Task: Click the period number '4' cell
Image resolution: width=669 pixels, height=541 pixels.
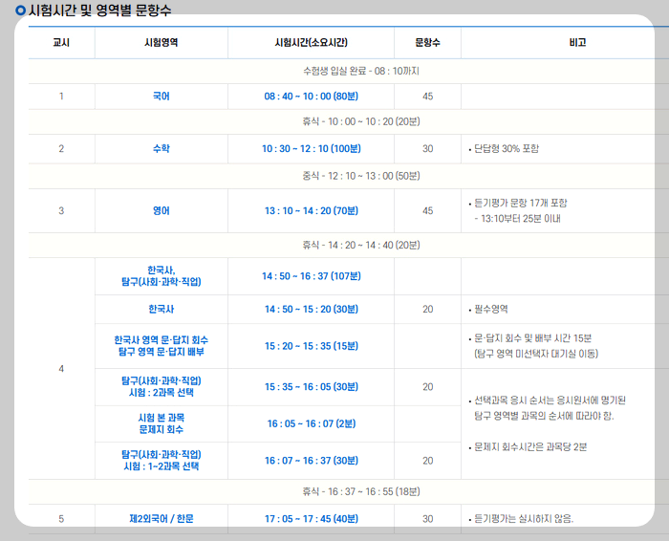Action: coord(61,369)
